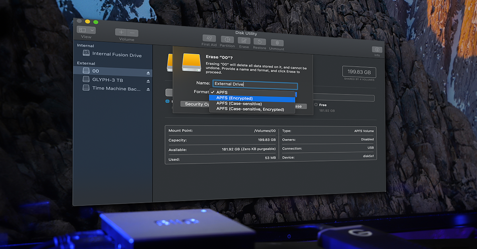The image size is (477, 249).
Task: Click the yellow minimize window button
Action: coord(87,21)
